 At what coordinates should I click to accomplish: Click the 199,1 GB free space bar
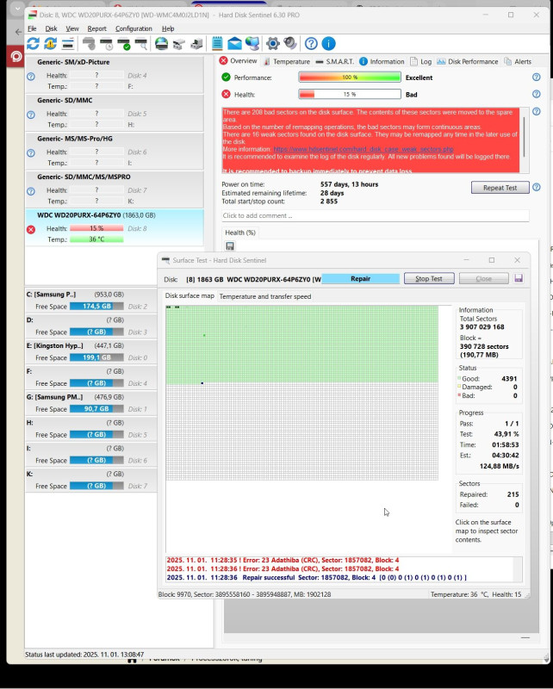pos(96,357)
